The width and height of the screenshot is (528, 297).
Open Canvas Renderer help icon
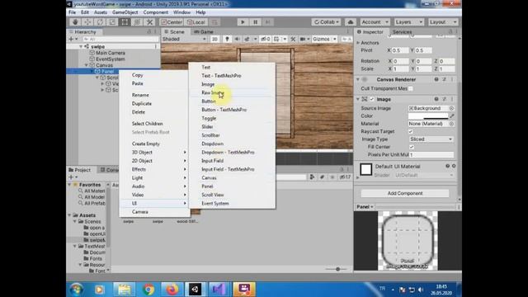coord(436,79)
